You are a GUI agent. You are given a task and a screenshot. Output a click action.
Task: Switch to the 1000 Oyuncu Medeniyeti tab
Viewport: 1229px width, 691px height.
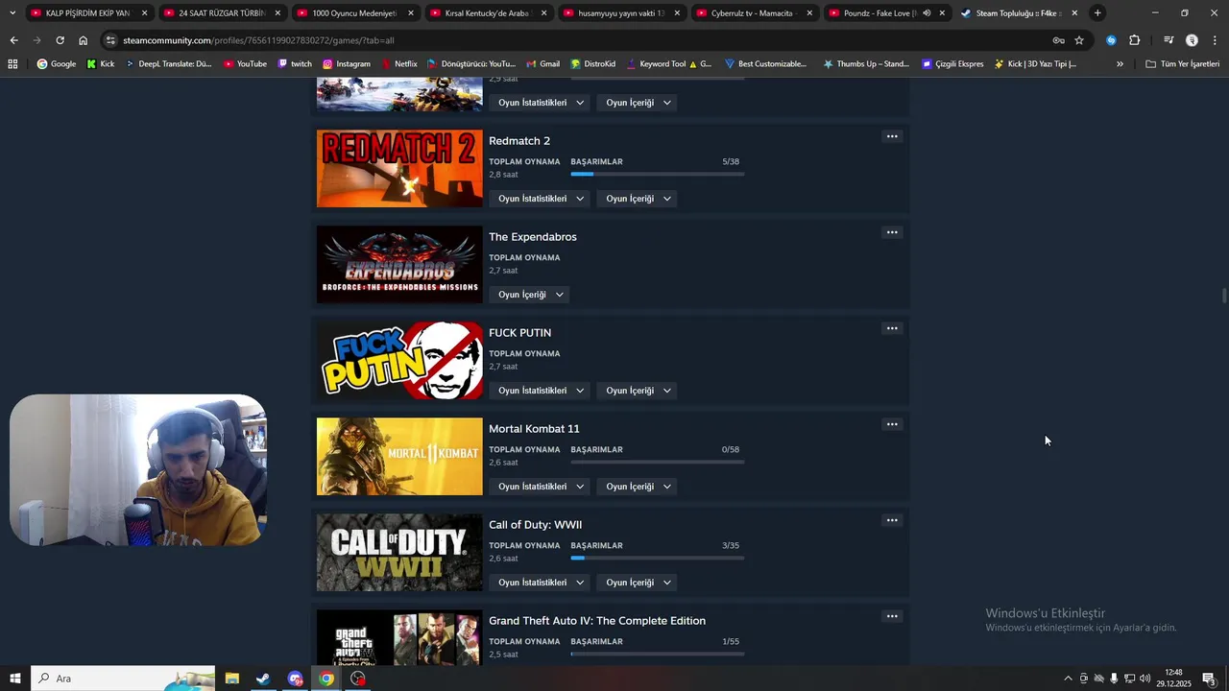click(353, 12)
